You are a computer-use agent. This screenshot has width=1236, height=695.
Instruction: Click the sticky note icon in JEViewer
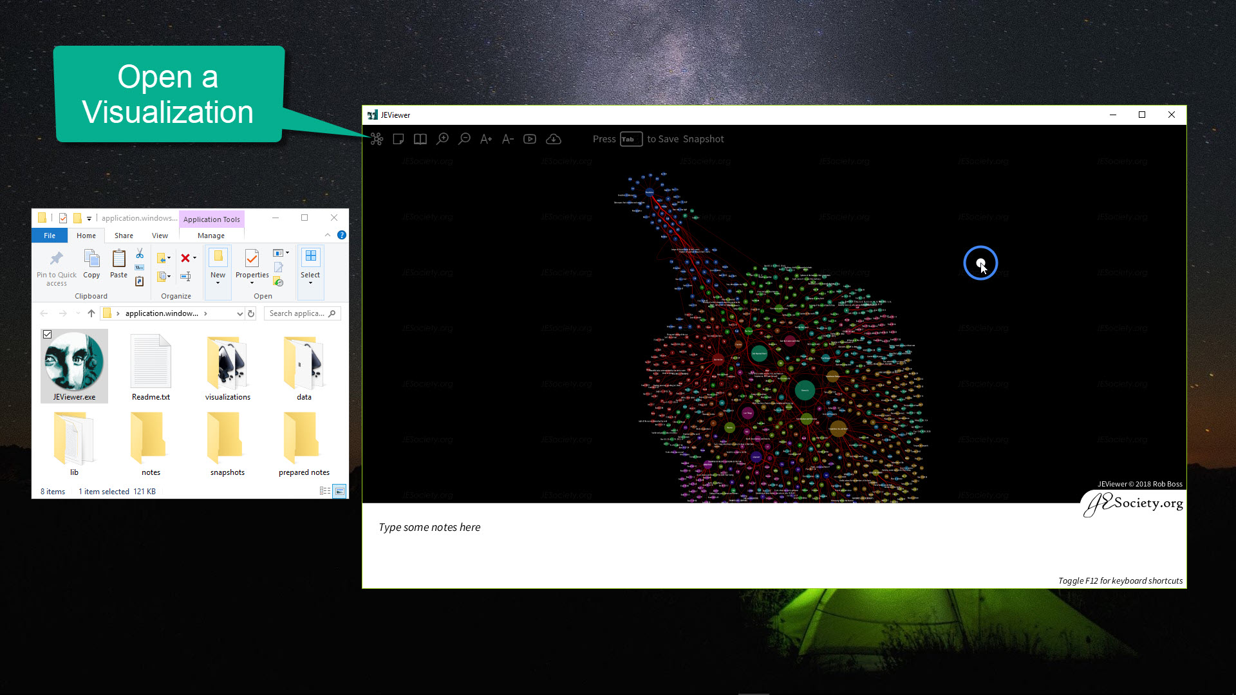[398, 139]
